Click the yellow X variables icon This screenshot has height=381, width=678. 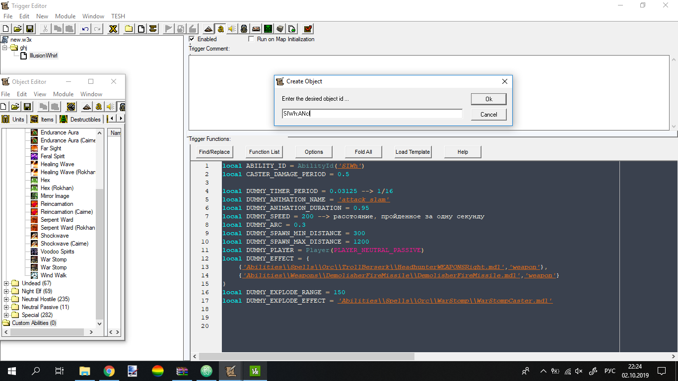pos(113,29)
